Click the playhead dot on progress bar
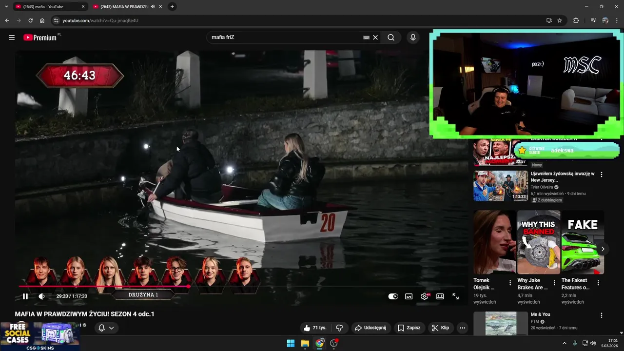The width and height of the screenshot is (624, 351). click(188, 287)
